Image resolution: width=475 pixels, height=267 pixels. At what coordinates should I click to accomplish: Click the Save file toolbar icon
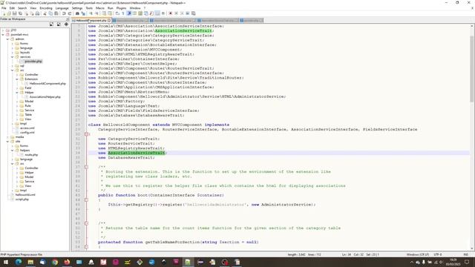point(15,13)
